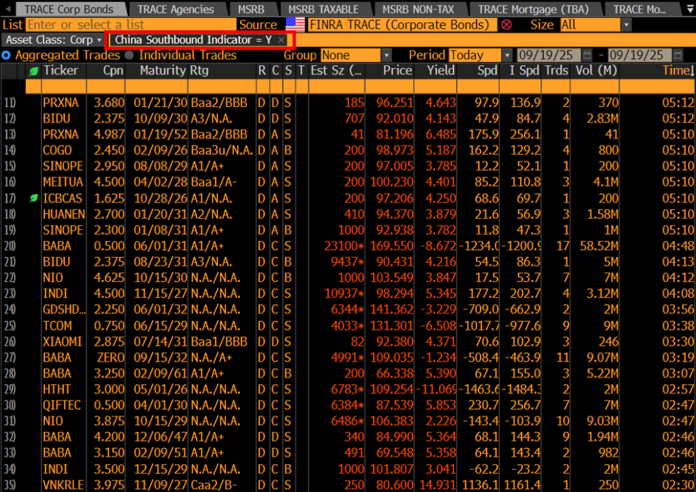The height and width of the screenshot is (492, 696).
Task: Click the ICBCAS ticker
Action: click(x=63, y=198)
